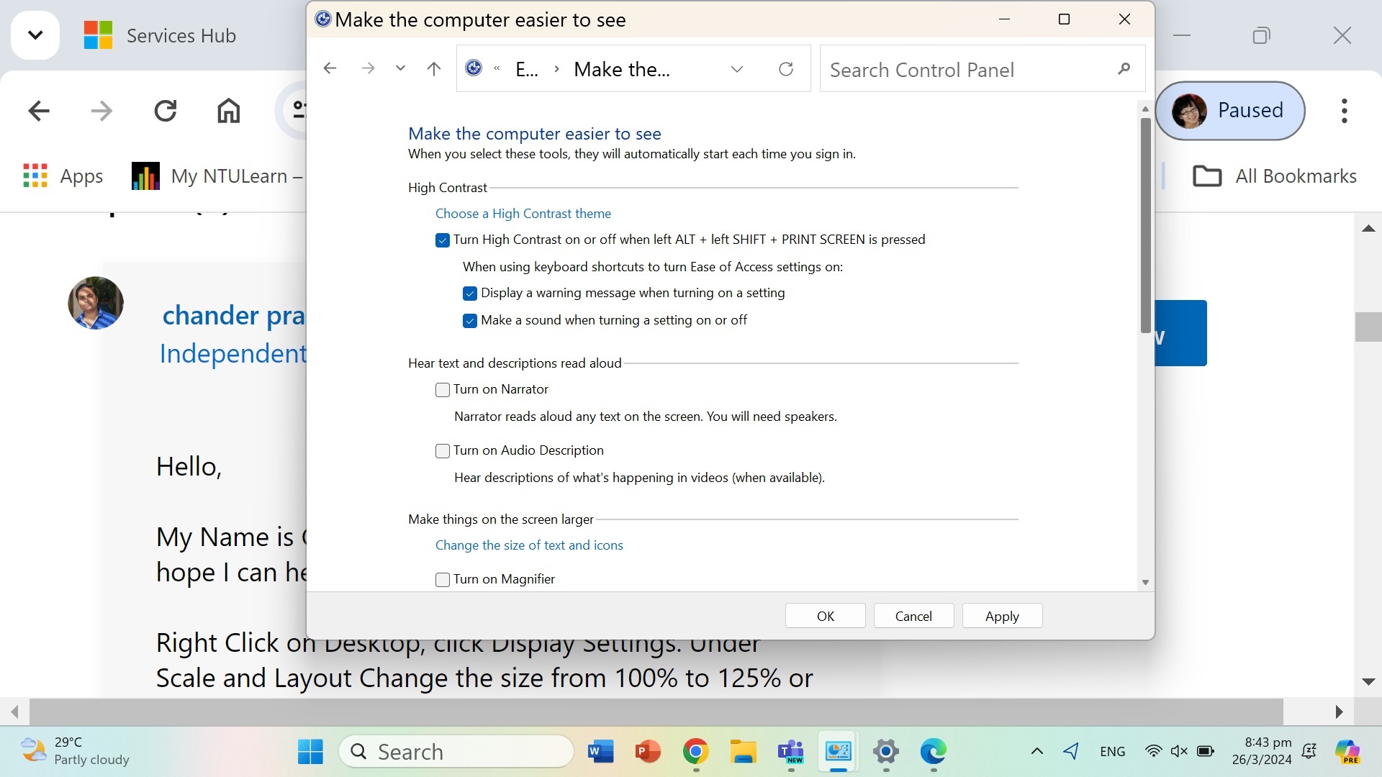
Task: Click the Services Hub menu item
Action: click(x=181, y=35)
